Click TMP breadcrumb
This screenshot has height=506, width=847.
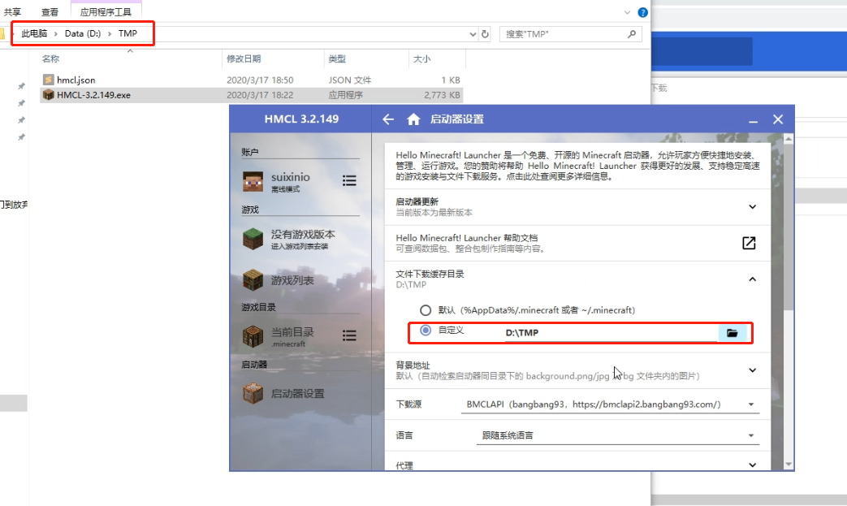click(128, 33)
